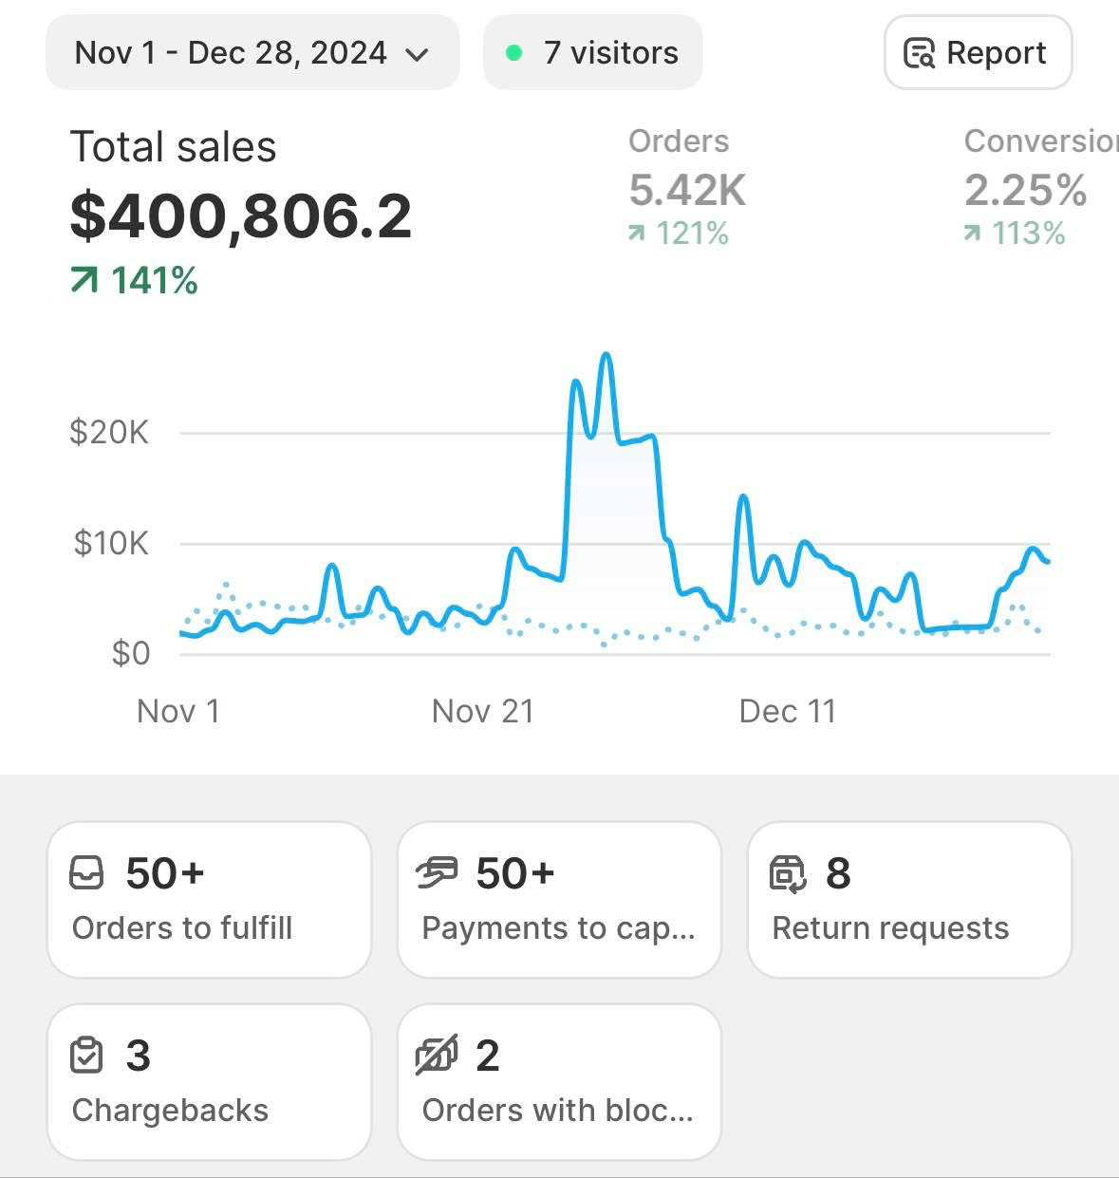
Task: Click the crossed-out blocked orders icon
Action: [x=437, y=1055]
